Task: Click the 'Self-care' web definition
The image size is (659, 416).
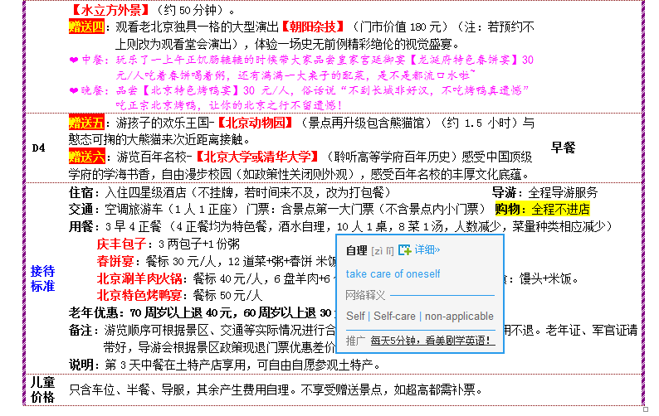Action: tap(394, 316)
